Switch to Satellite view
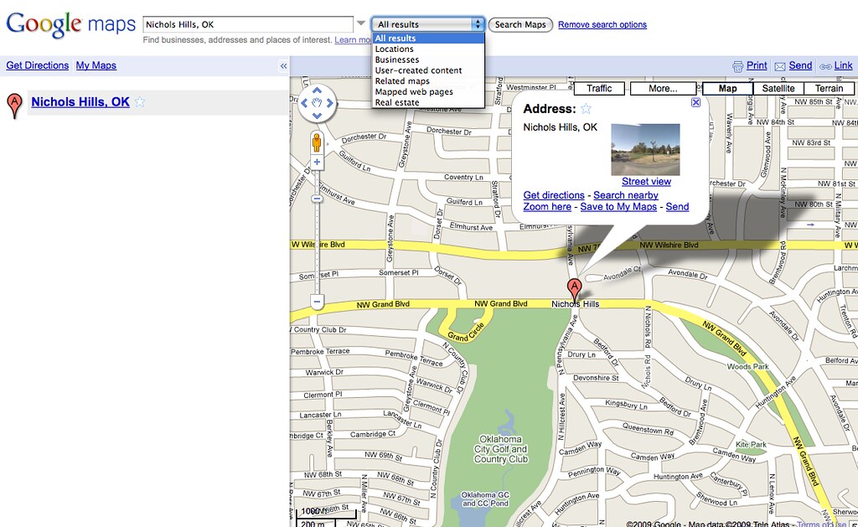 pyautogui.click(x=778, y=87)
